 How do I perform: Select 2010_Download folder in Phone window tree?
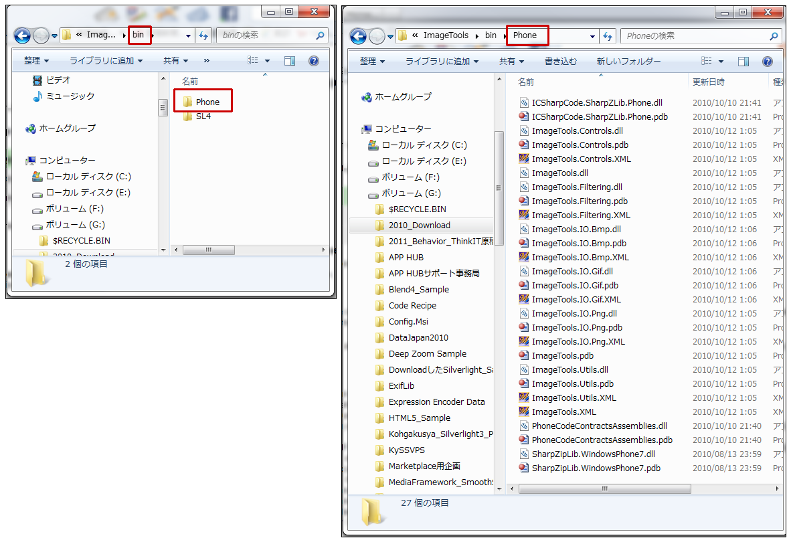[x=413, y=226]
